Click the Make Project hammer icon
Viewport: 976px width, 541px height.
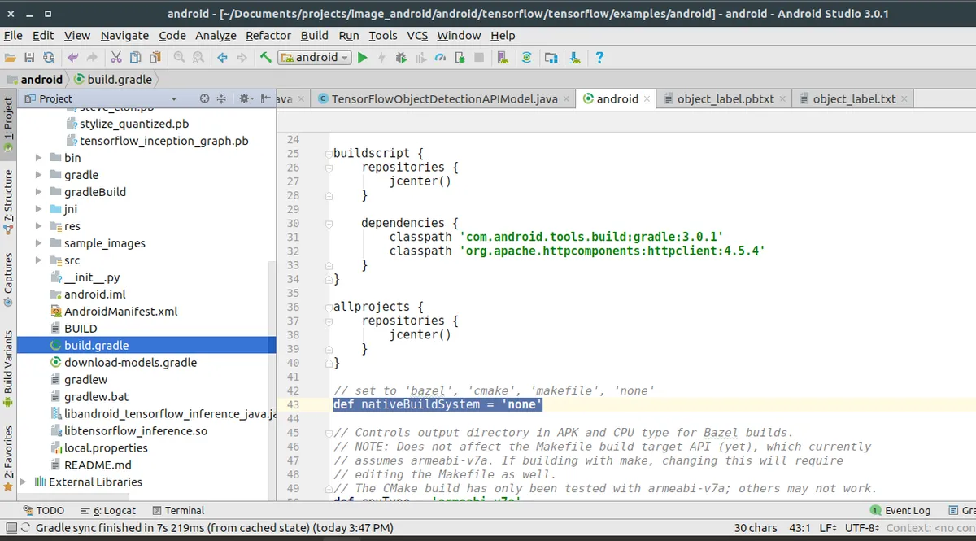(265, 57)
